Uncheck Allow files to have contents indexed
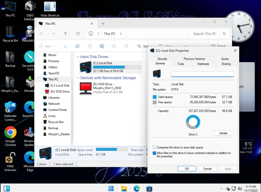The height and width of the screenshot is (192, 261). click(x=154, y=153)
